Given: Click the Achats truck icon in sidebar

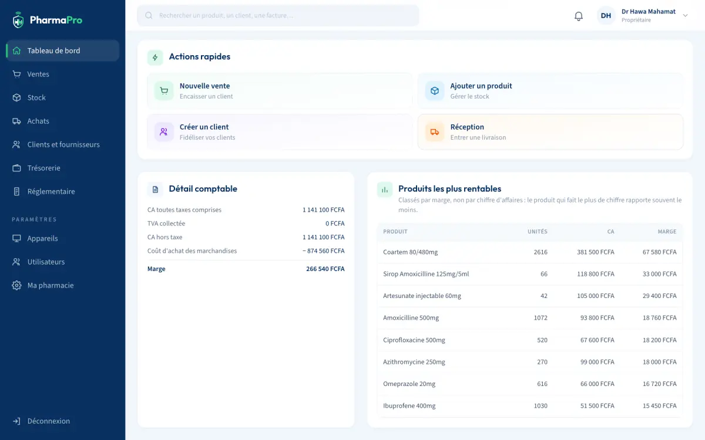Looking at the screenshot, I should 16,121.
